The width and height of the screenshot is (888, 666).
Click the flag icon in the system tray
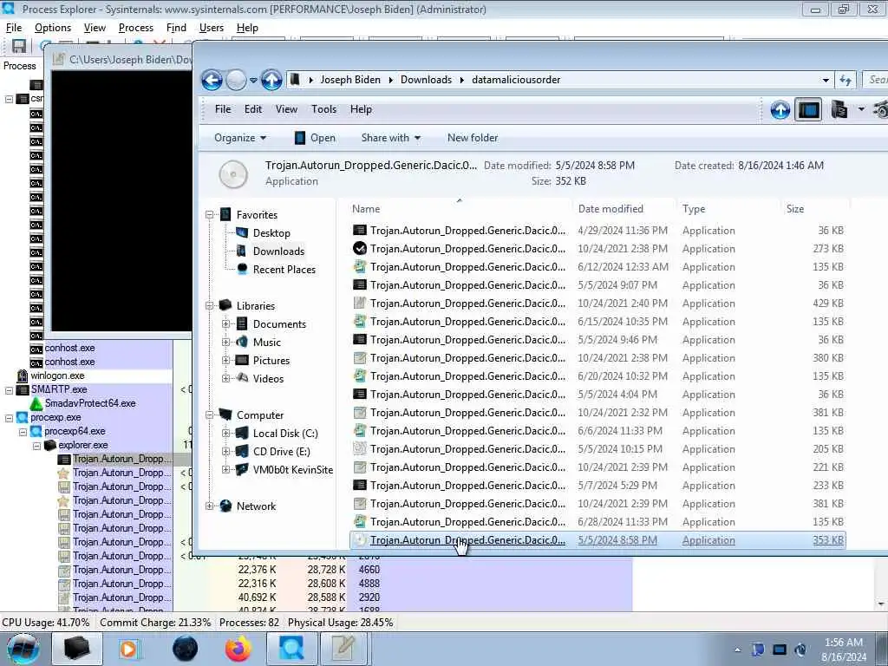click(x=758, y=650)
